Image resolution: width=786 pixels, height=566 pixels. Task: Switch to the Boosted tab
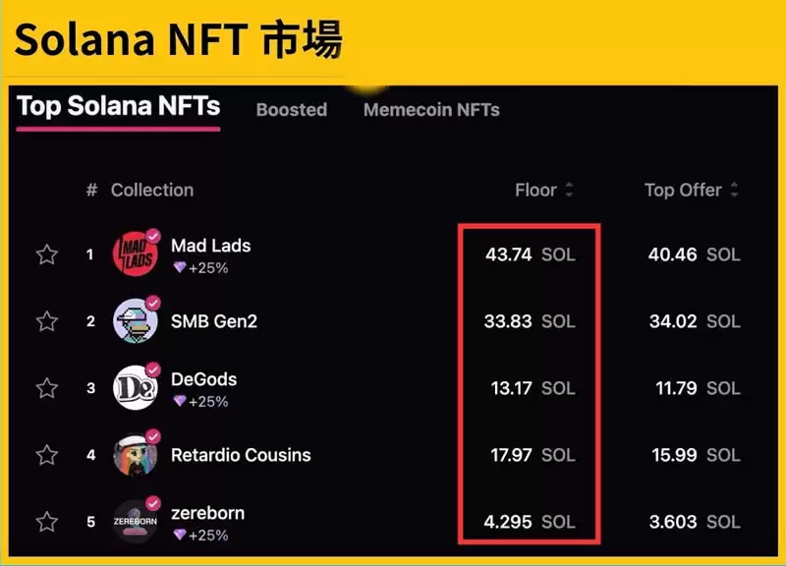(x=291, y=110)
